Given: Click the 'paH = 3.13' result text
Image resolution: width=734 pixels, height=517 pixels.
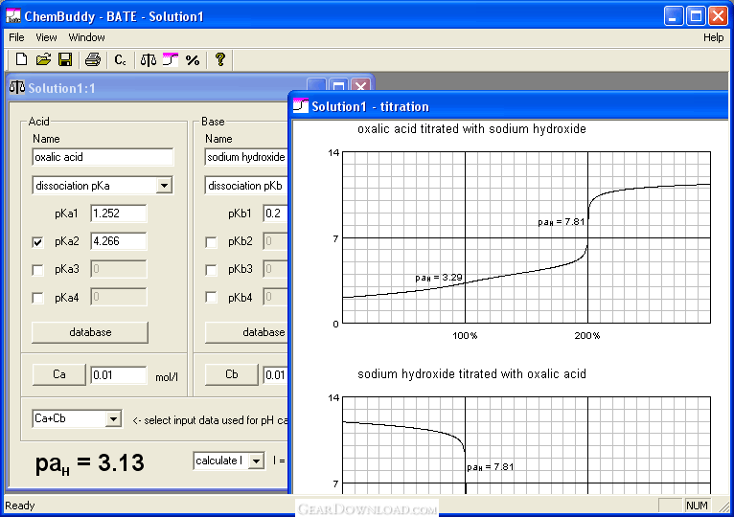Looking at the screenshot, I should [x=89, y=463].
